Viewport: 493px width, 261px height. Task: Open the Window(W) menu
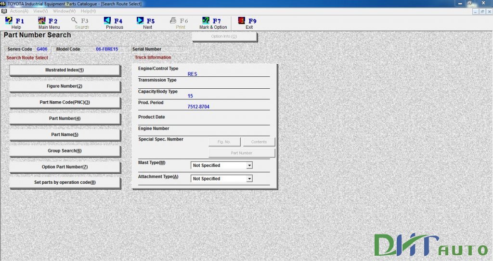click(x=64, y=12)
